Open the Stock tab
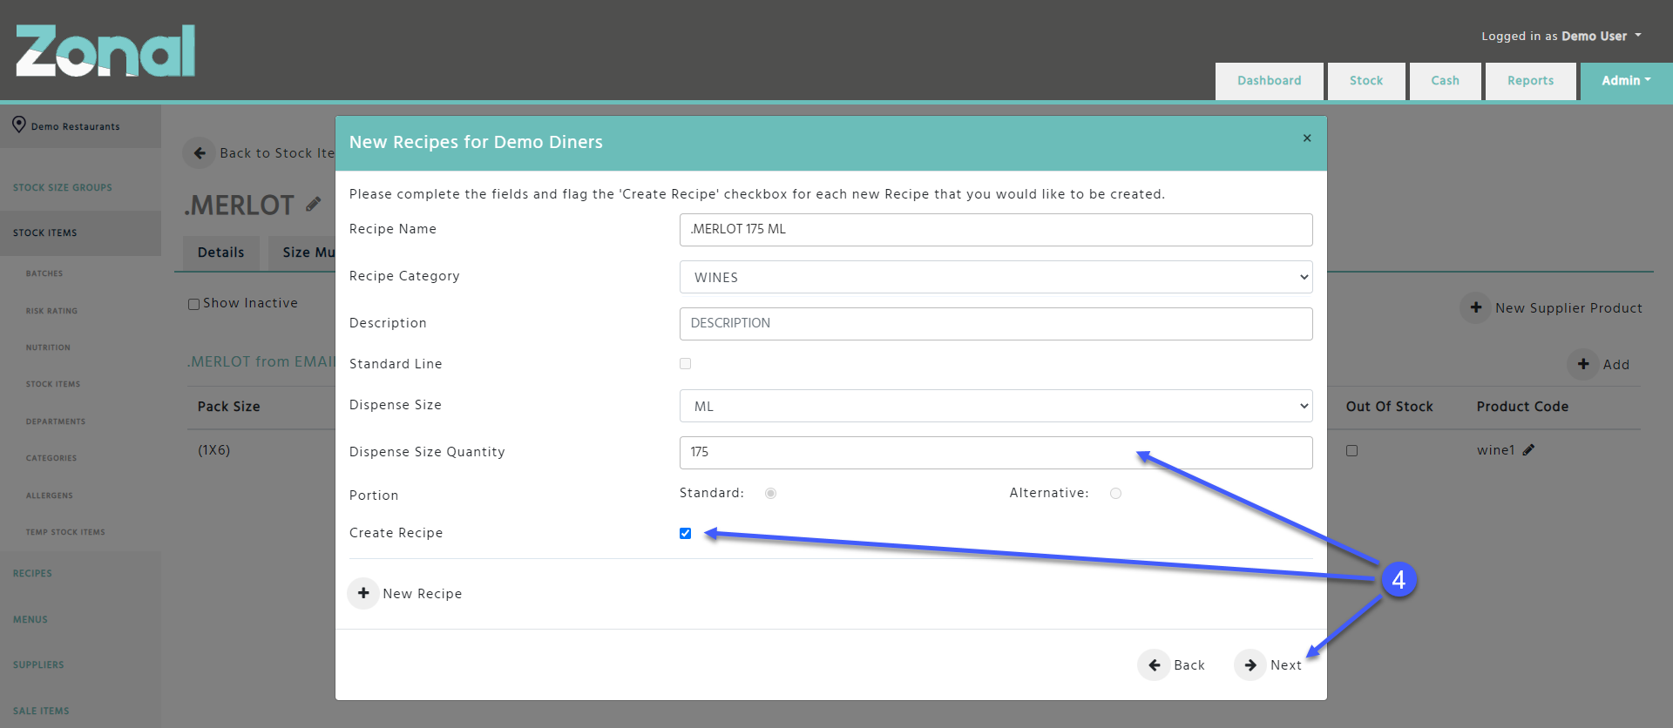The width and height of the screenshot is (1673, 728). [1366, 81]
